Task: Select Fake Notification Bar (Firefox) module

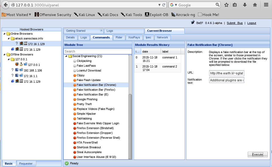Action: tap(96, 90)
